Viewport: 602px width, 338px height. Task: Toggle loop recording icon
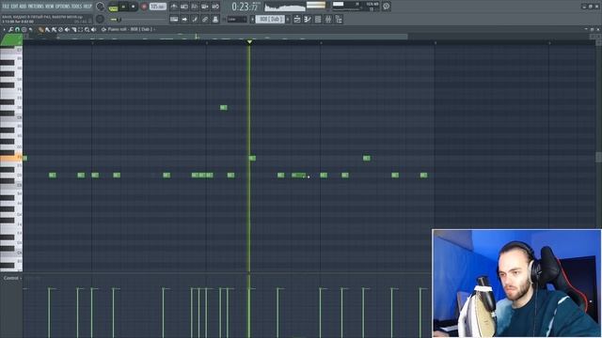tap(215, 7)
